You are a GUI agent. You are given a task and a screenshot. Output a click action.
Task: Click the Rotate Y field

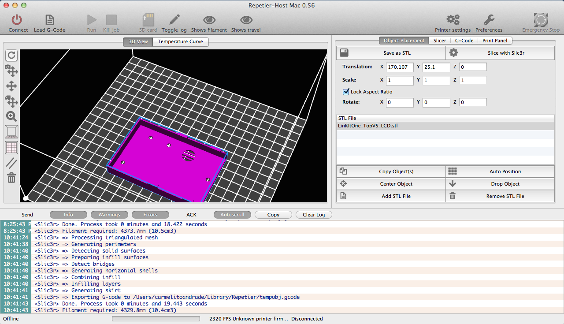[x=436, y=102]
